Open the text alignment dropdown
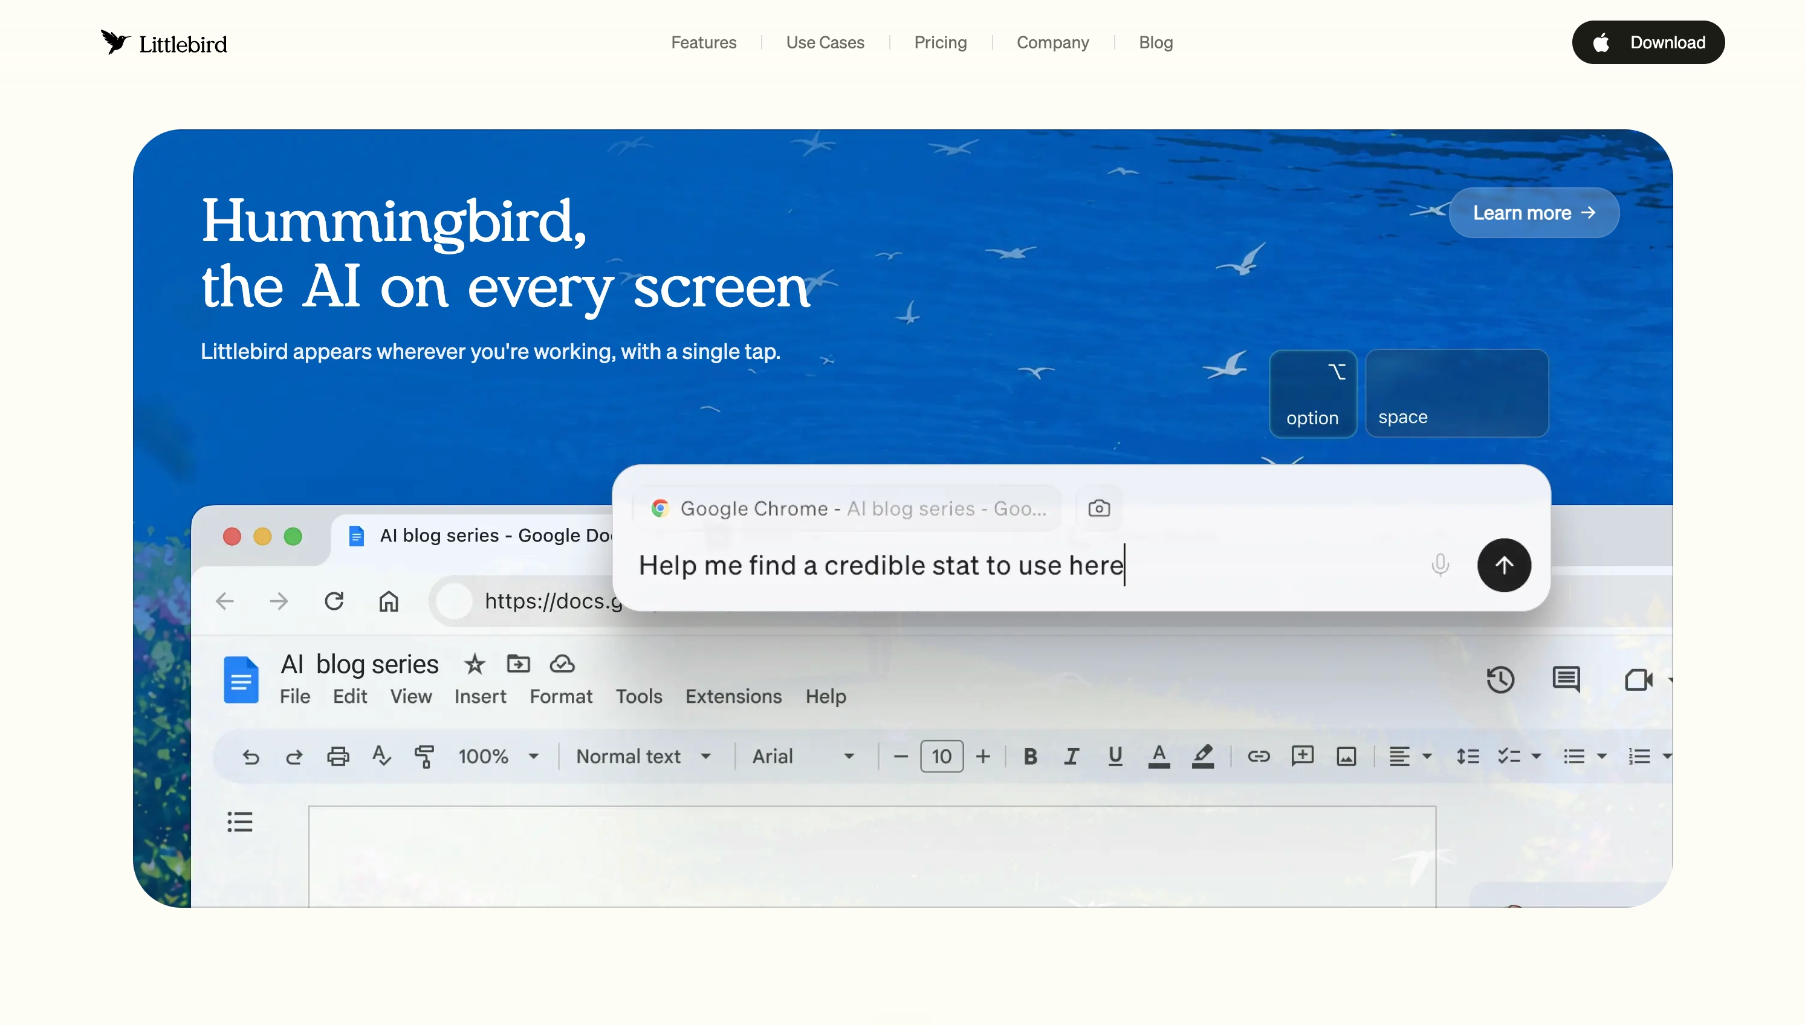 point(1410,757)
